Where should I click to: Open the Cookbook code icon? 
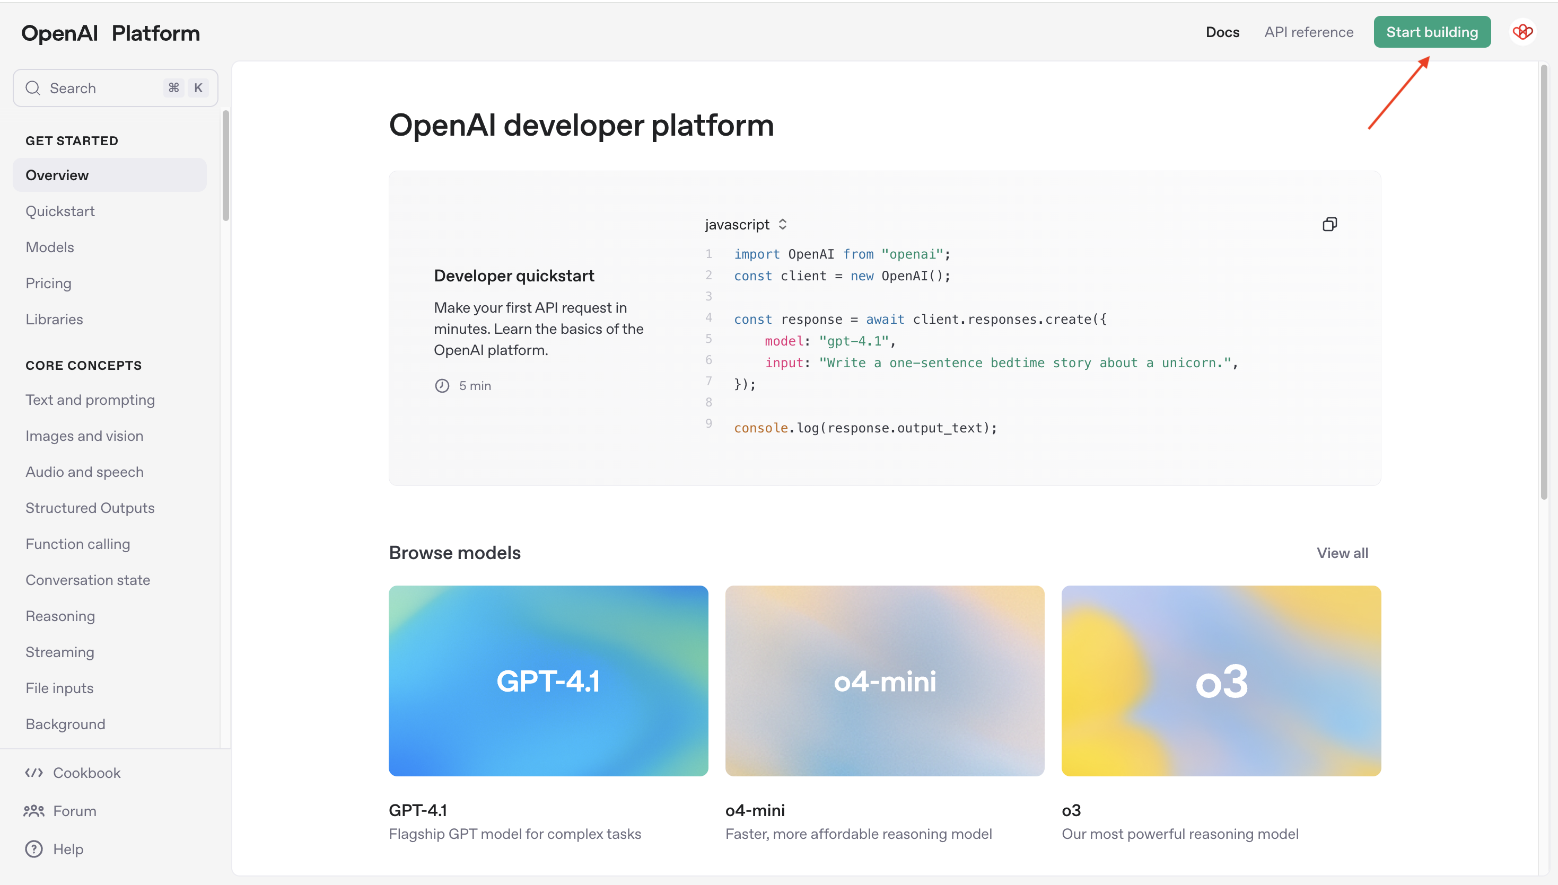[33, 773]
